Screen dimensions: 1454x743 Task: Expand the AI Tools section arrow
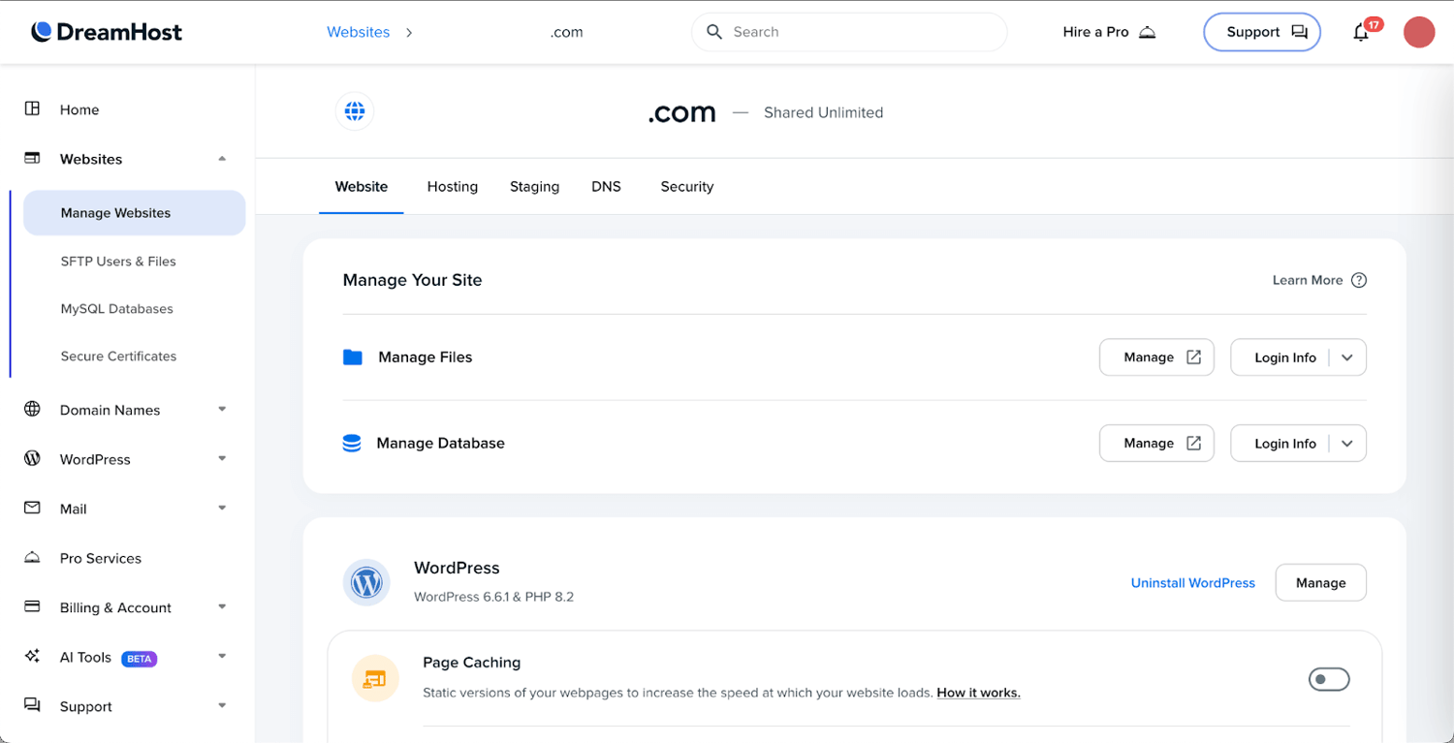[222, 656]
